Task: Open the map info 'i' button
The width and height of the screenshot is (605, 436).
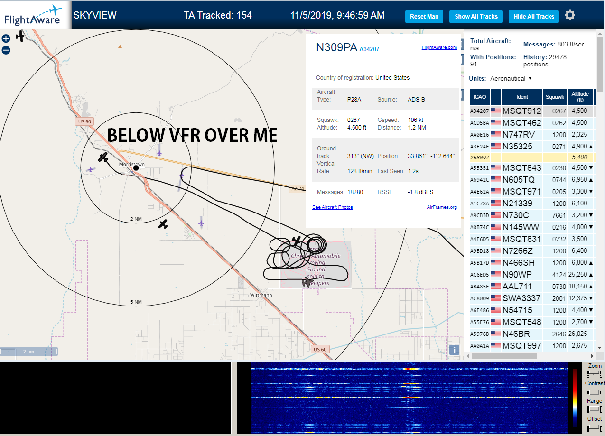Action: click(454, 350)
